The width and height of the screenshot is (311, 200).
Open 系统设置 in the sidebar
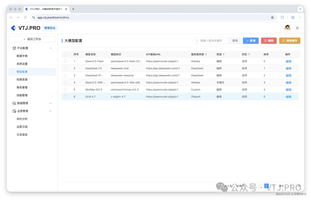22,64
